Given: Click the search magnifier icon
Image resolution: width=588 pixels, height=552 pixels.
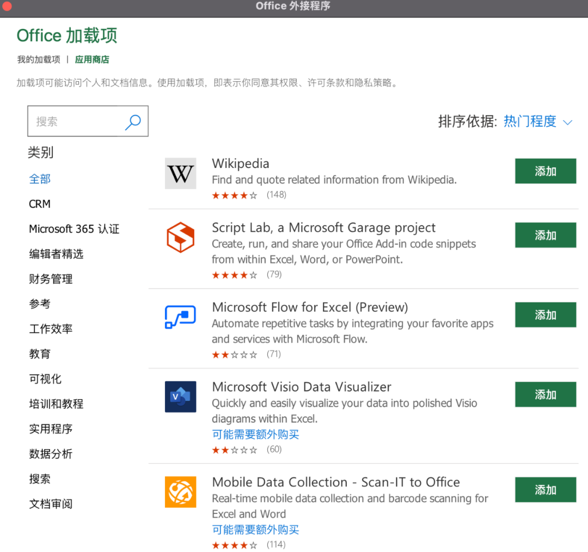Looking at the screenshot, I should tap(133, 122).
